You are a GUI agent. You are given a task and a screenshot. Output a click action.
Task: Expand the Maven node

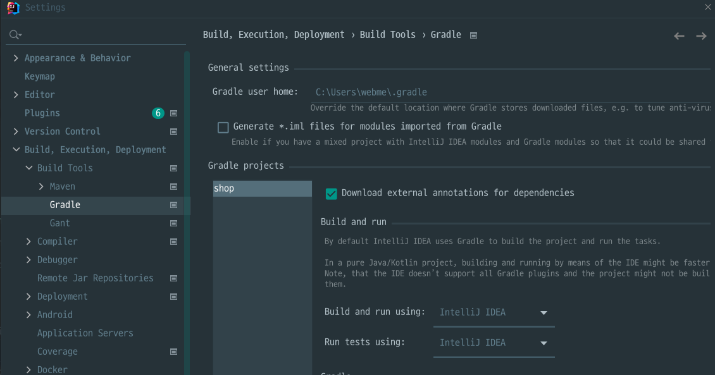tap(41, 187)
